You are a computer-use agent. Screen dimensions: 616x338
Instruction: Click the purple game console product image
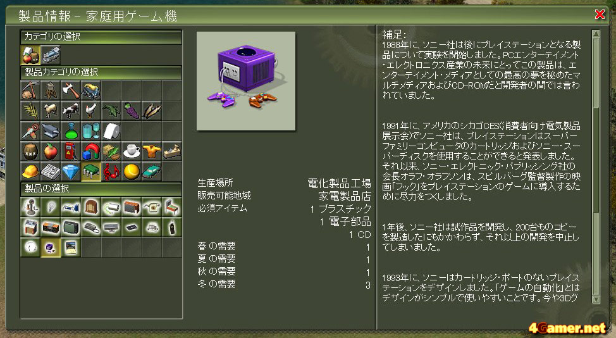pyautogui.click(x=246, y=81)
